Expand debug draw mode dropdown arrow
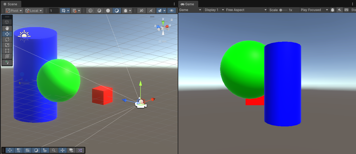Screen dimensions: 356x154 130,11
